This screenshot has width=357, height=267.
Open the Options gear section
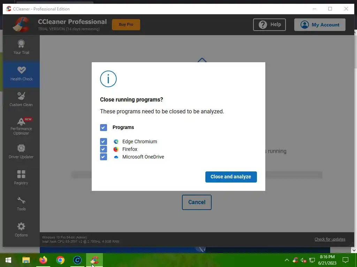(x=21, y=230)
